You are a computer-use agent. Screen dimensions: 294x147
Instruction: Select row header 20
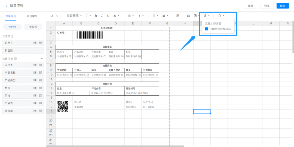point(51,120)
